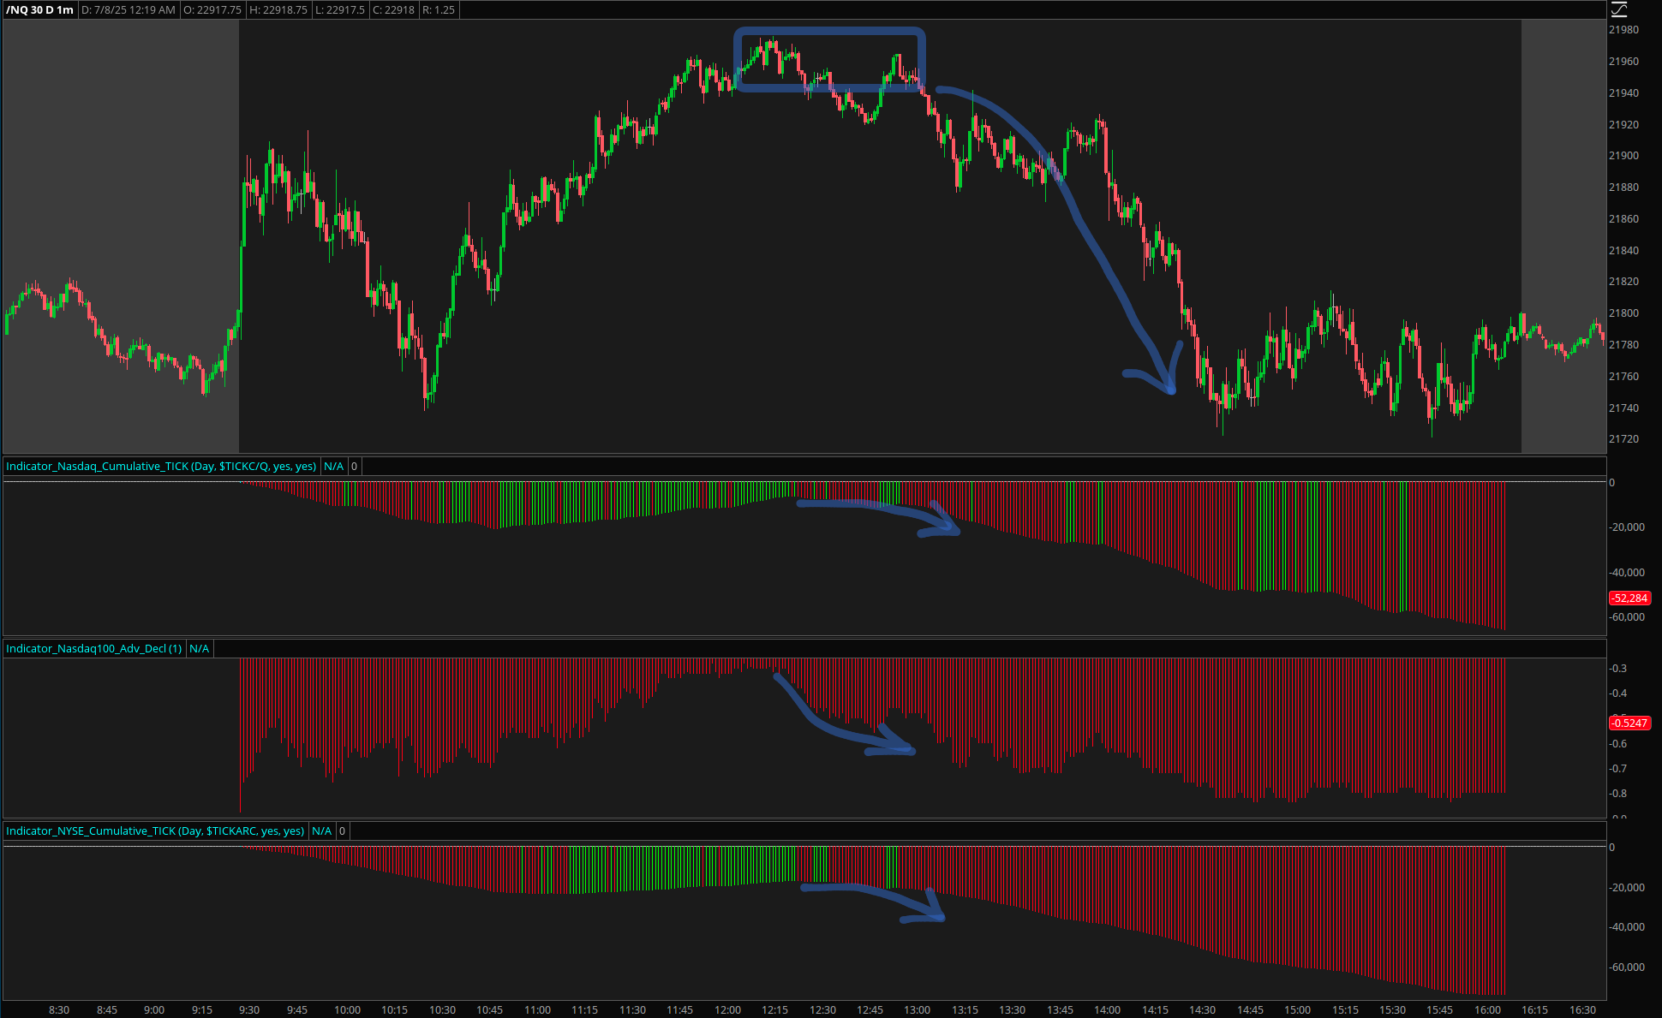Click the 10:30 time axis label
This screenshot has height=1018, width=1662.
pyautogui.click(x=442, y=1010)
